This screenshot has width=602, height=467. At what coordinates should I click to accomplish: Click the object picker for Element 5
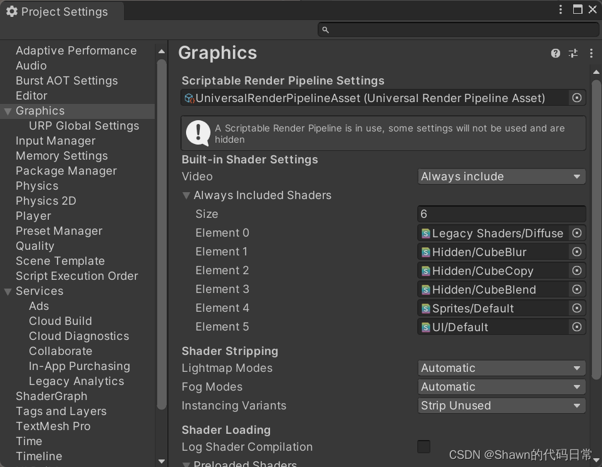(577, 327)
